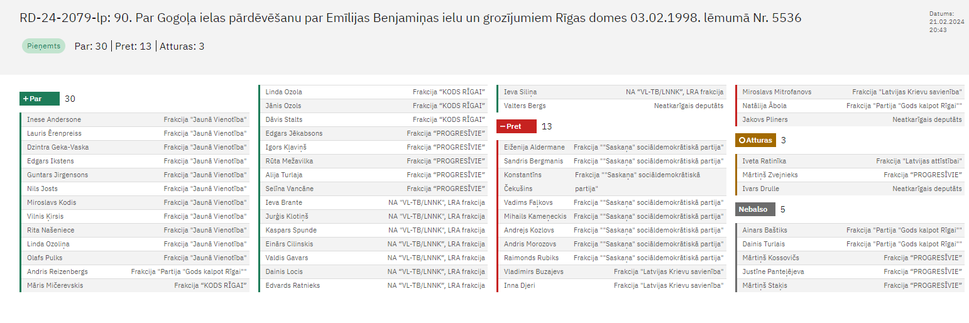The height and width of the screenshot is (323, 969).
Task: Click the red Pret vote badge
Action: tap(516, 126)
